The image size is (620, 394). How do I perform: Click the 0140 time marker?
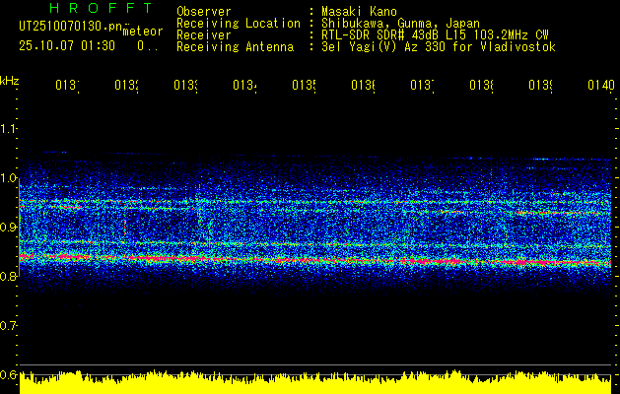600,87
